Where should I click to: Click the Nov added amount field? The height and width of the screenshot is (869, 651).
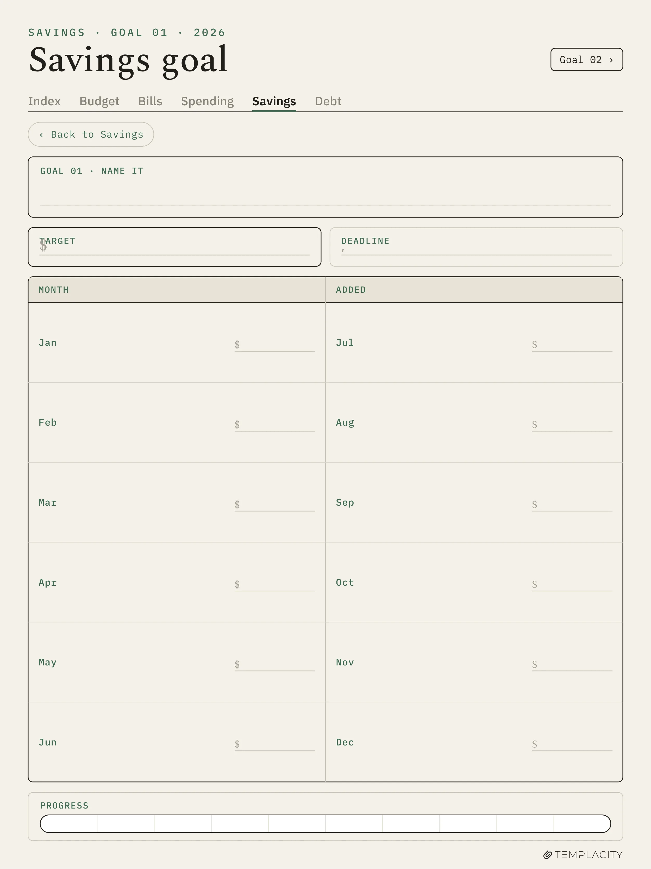pyautogui.click(x=572, y=665)
